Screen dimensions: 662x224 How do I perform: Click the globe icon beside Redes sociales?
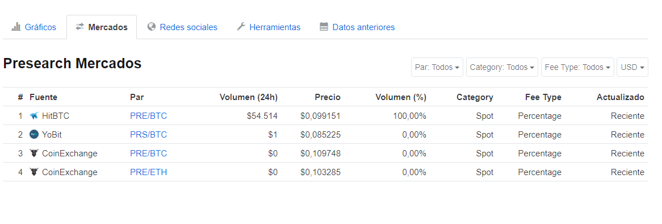click(152, 27)
